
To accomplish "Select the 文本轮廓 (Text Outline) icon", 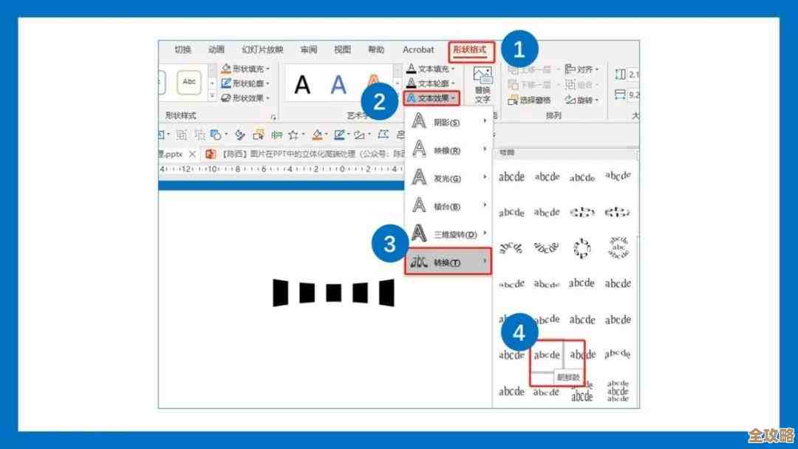I will [411, 81].
